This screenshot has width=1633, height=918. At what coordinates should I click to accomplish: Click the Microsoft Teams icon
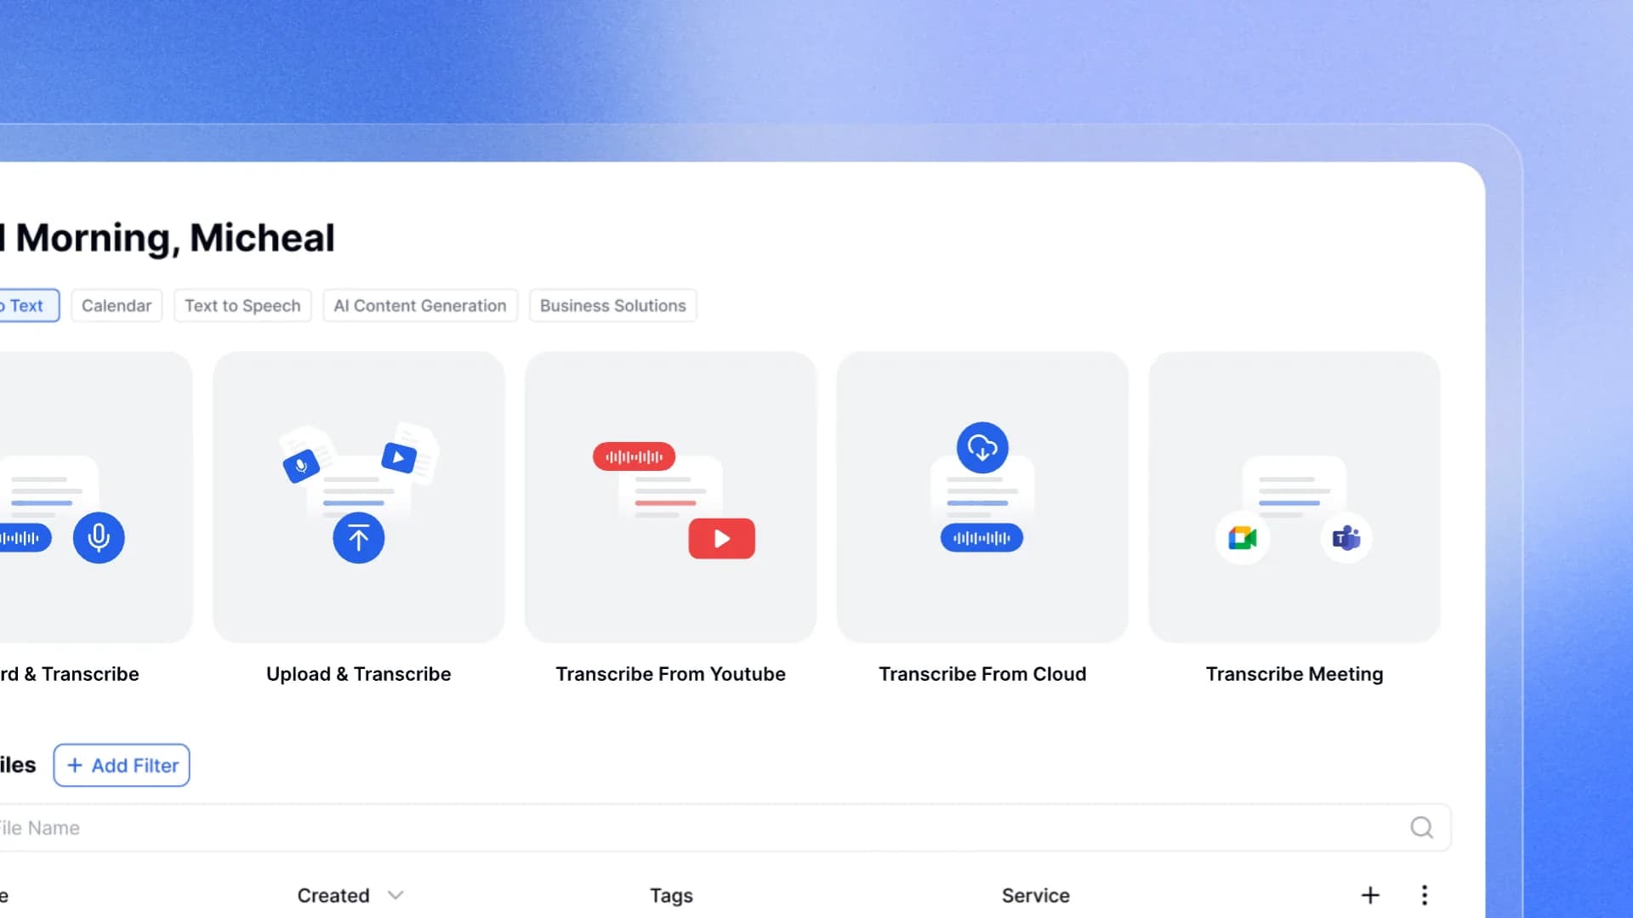pos(1346,538)
